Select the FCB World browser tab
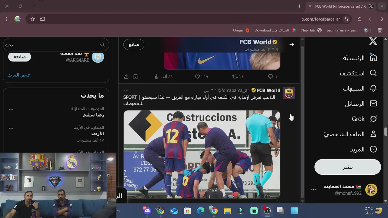388x218 pixels. pyautogui.click(x=341, y=6)
